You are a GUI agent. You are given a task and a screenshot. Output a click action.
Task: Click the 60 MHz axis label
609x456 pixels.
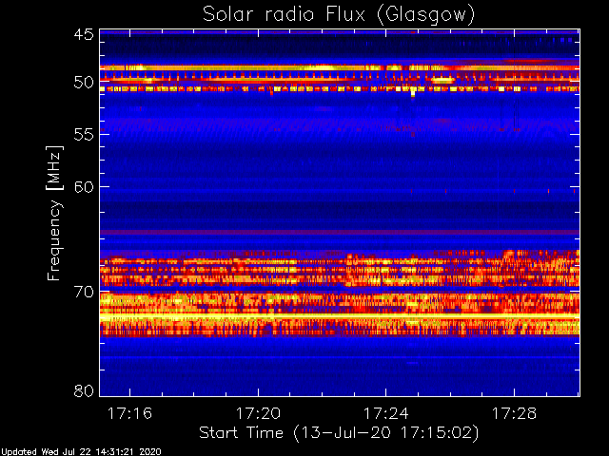click(84, 187)
